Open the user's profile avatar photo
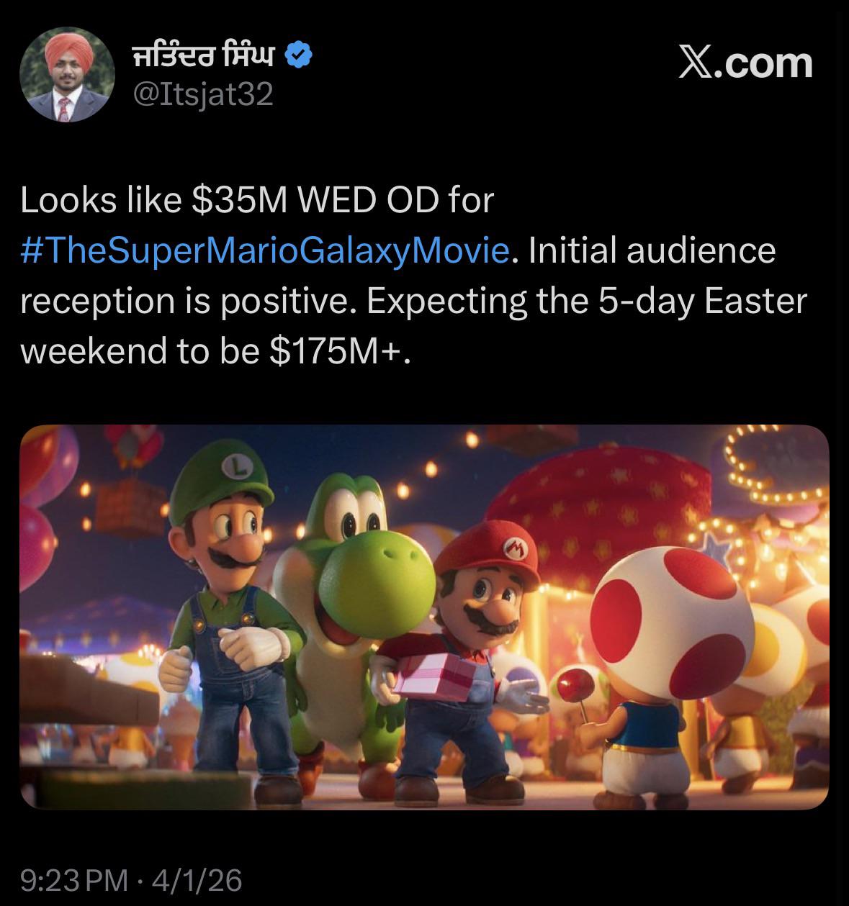 (68, 77)
